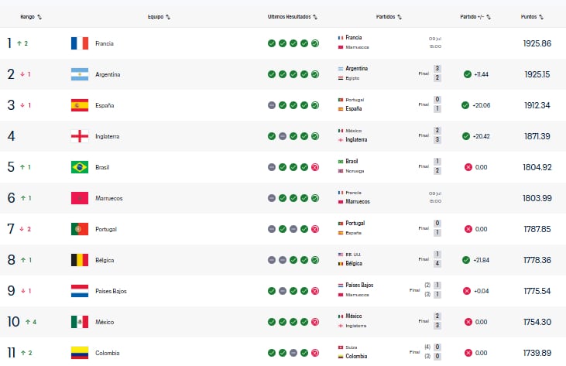This screenshot has width=566, height=366.
Task: Sort rankings by Puntos sort icon
Action: [541, 17]
